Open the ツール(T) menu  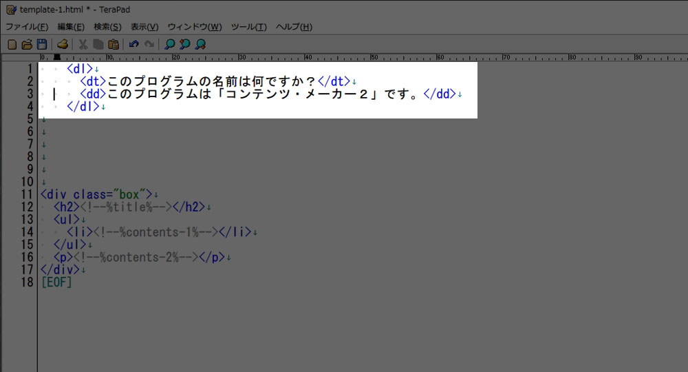coord(249,27)
